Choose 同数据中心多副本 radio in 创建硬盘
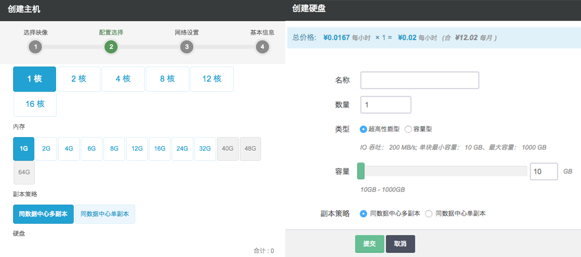 (363, 213)
